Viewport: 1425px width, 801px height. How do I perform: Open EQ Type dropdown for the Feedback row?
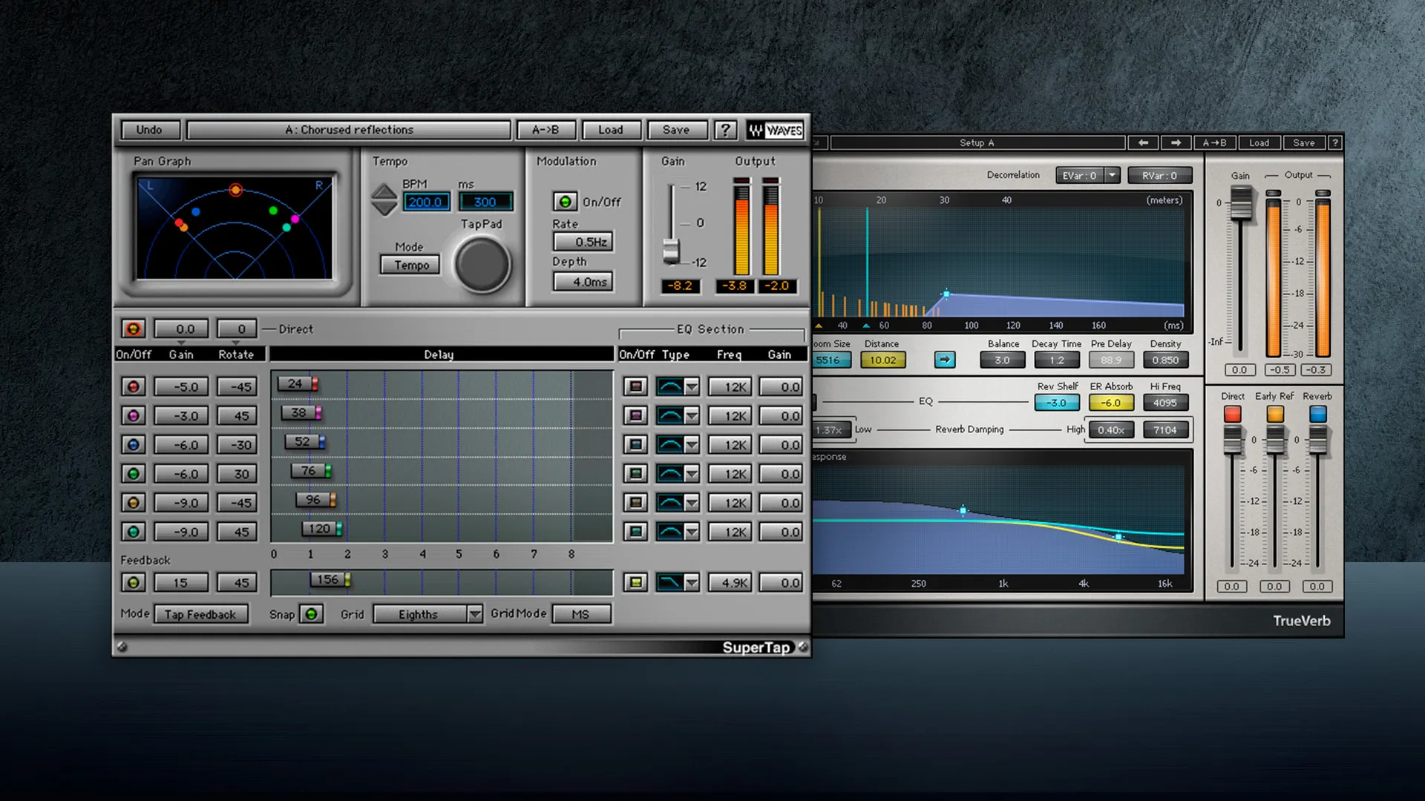692,582
